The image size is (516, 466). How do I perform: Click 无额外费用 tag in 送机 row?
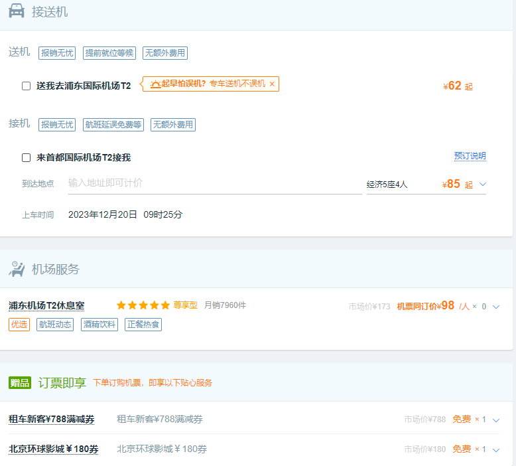(x=165, y=53)
